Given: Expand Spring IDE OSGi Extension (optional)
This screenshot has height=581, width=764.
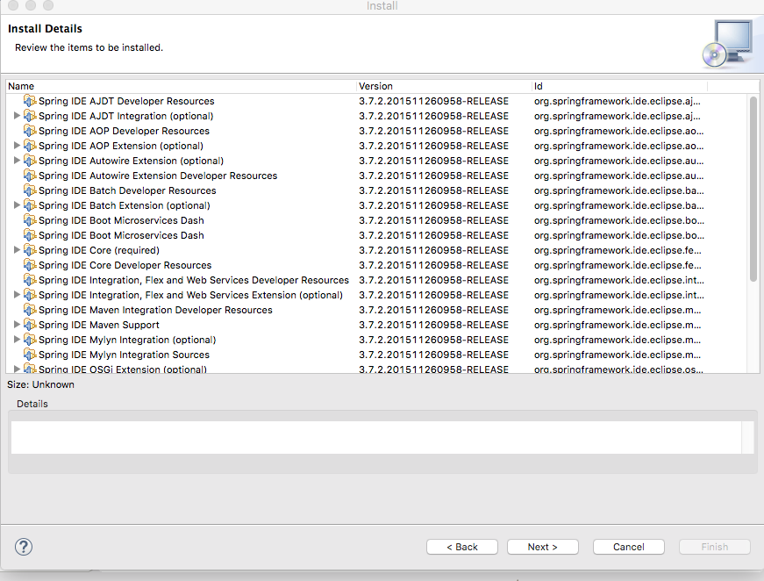Looking at the screenshot, I should pyautogui.click(x=17, y=369).
